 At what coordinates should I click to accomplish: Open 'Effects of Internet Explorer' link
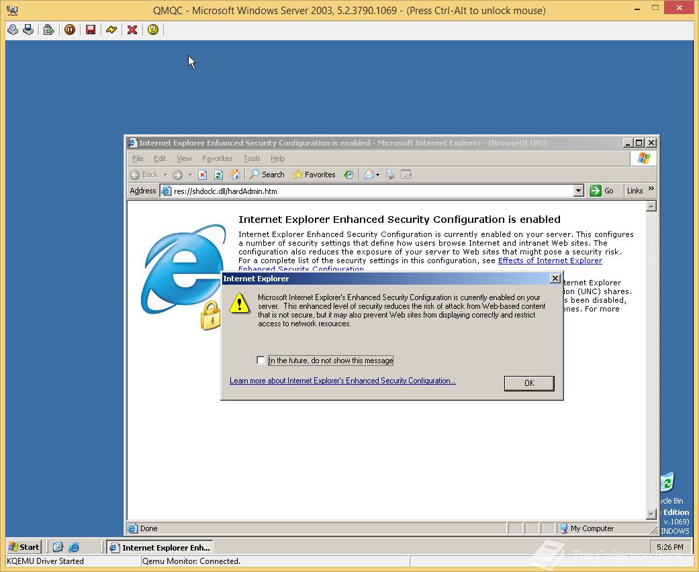pos(550,260)
